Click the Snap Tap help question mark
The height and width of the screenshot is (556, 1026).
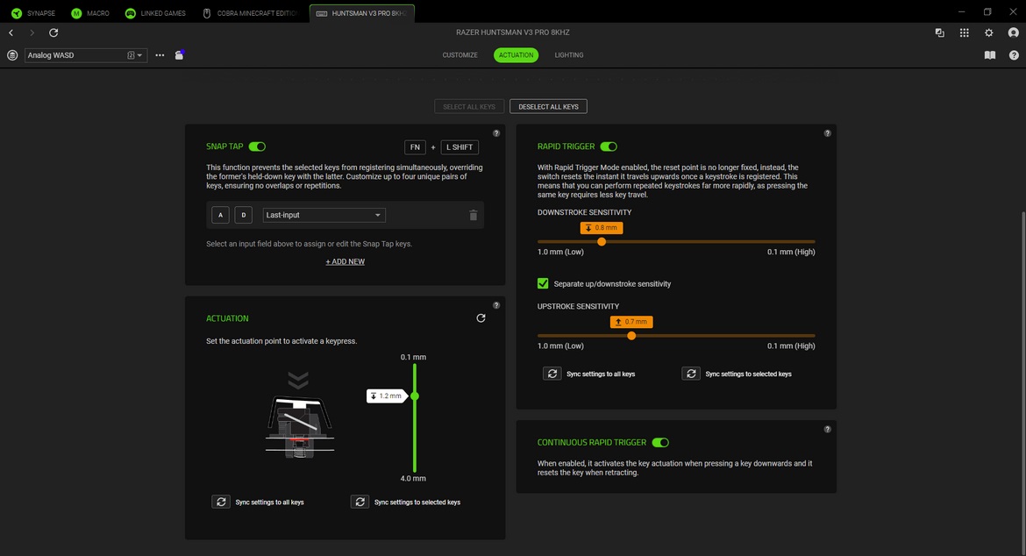pyautogui.click(x=496, y=133)
